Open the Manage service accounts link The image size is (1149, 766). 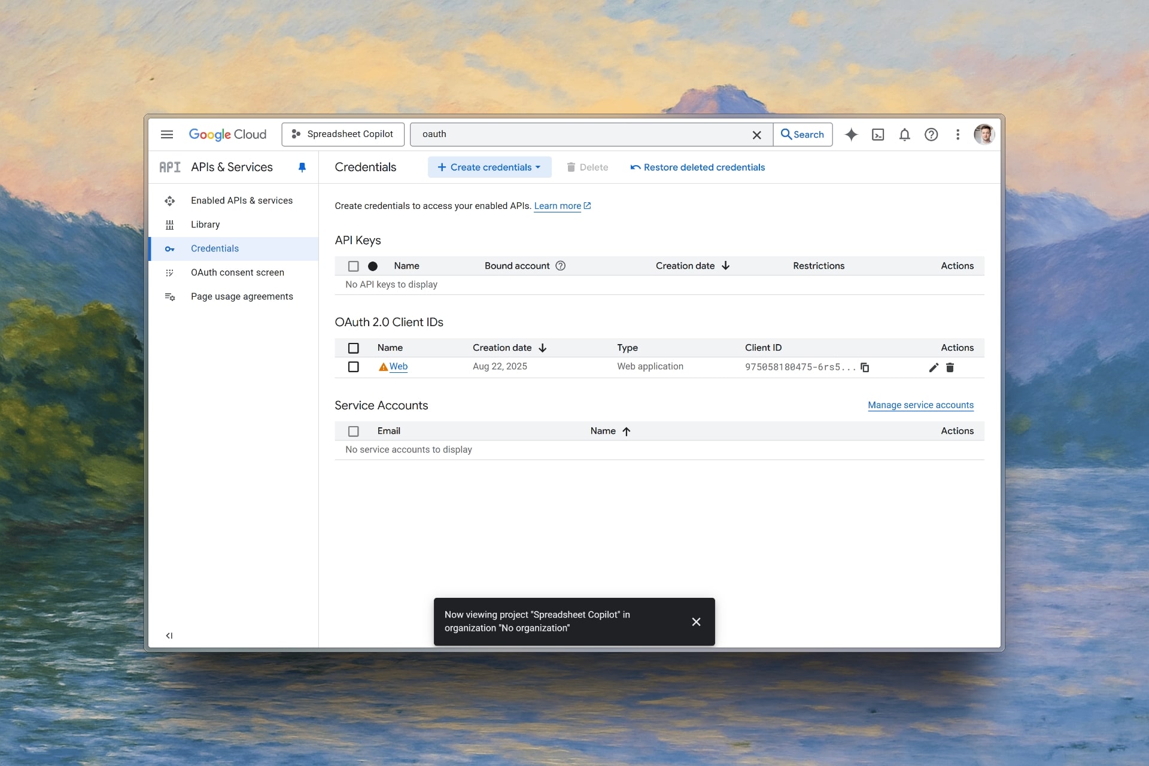pos(920,405)
